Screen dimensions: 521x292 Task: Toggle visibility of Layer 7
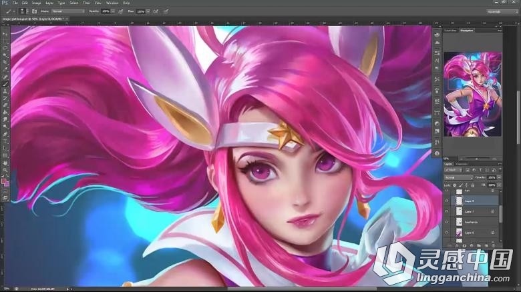pos(447,211)
